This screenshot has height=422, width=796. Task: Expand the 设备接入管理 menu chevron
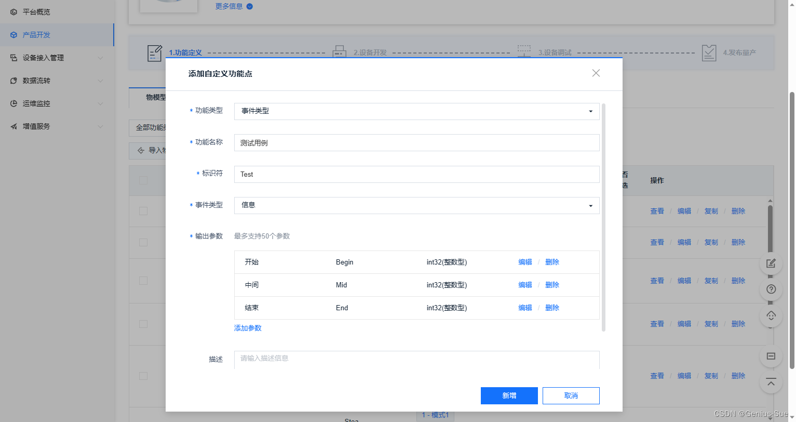(x=100, y=58)
